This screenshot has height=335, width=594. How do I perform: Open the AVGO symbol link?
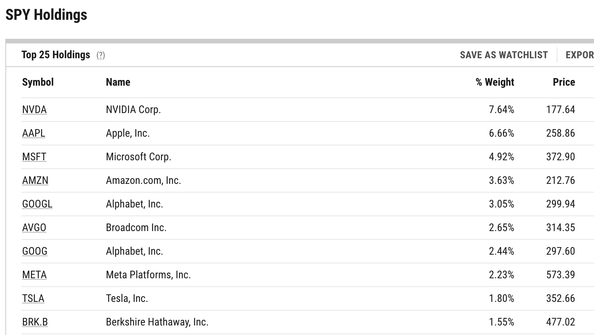click(34, 228)
